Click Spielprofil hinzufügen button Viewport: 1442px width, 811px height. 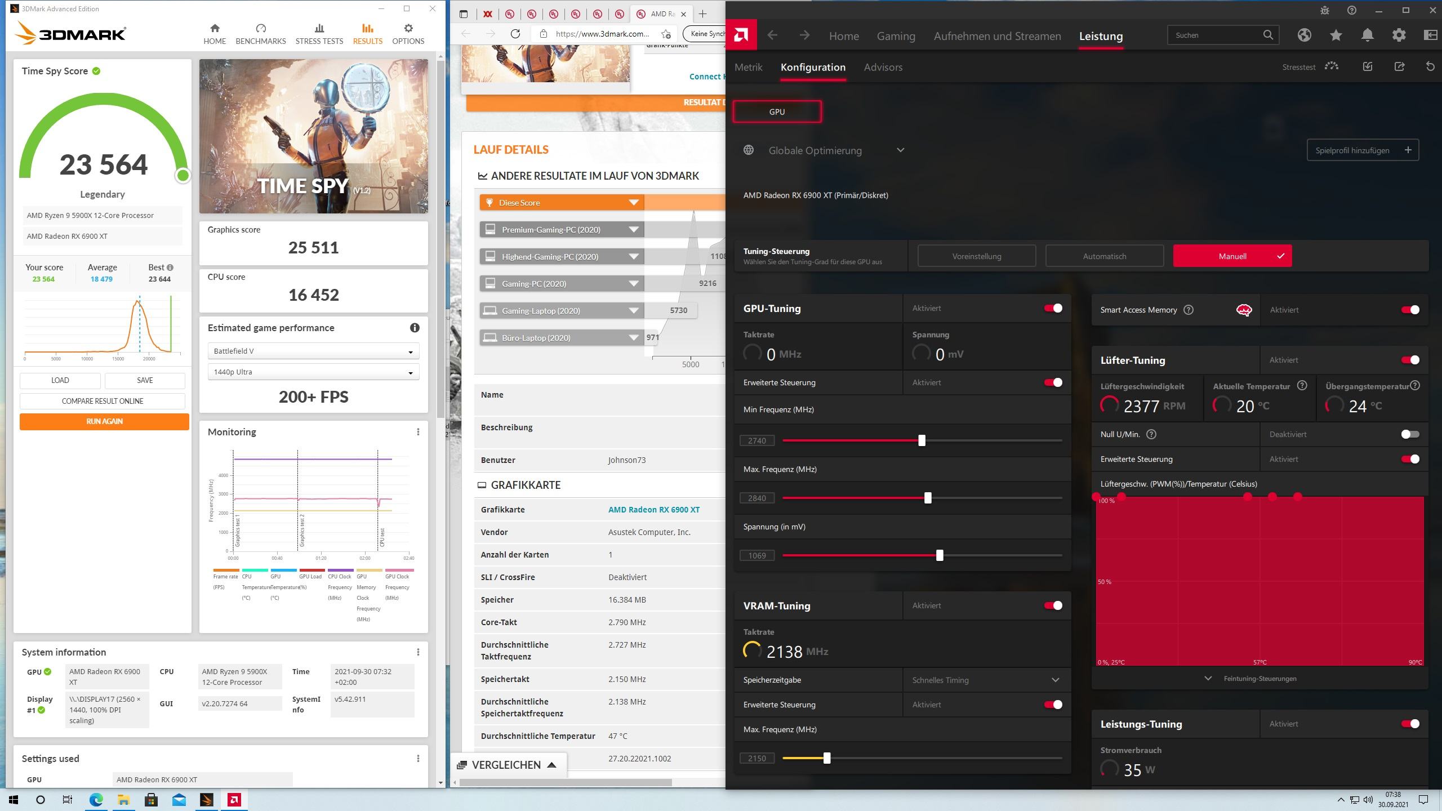click(x=1363, y=150)
